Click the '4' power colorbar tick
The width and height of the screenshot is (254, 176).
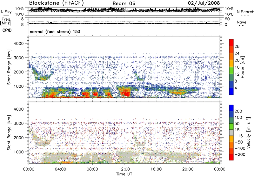point(236,88)
